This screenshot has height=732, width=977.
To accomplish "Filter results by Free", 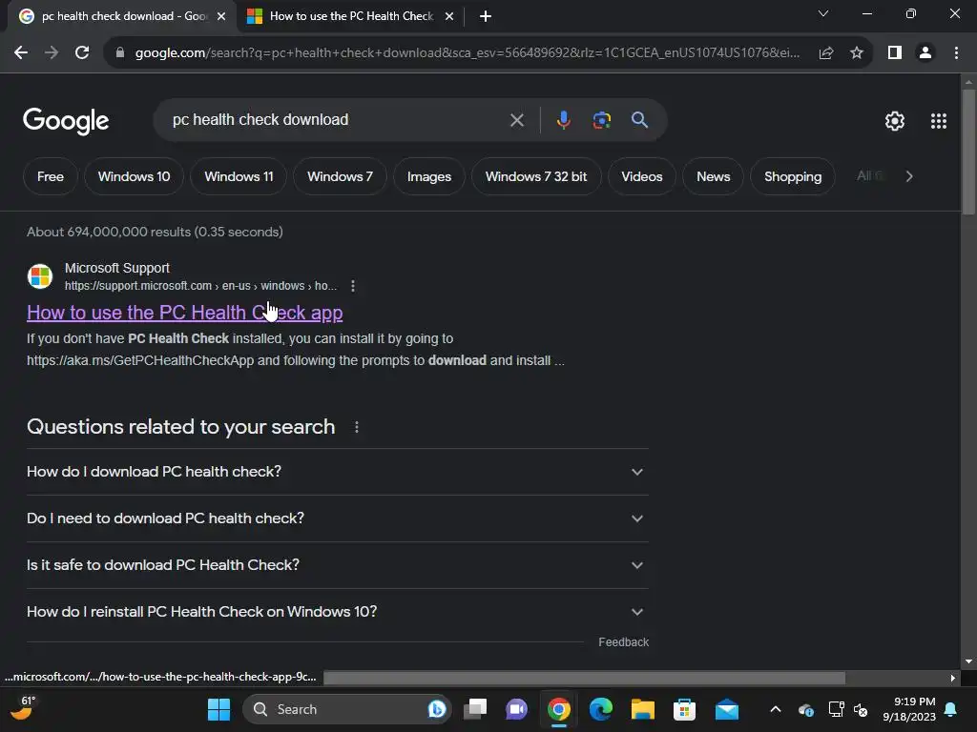I will tap(51, 176).
